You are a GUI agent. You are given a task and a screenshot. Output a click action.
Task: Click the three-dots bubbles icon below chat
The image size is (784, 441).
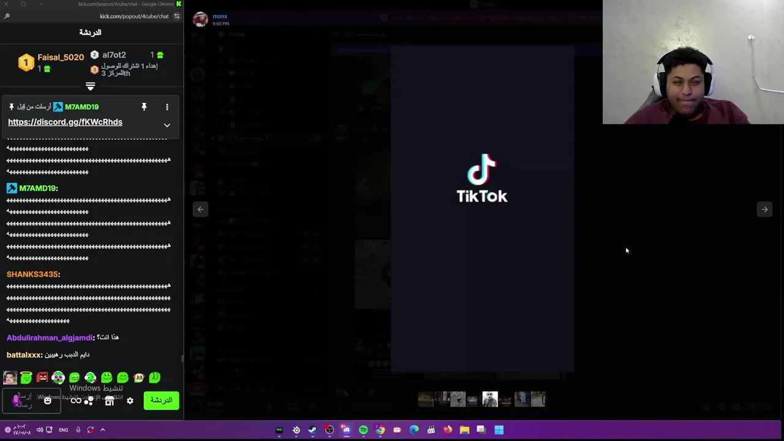[89, 401]
